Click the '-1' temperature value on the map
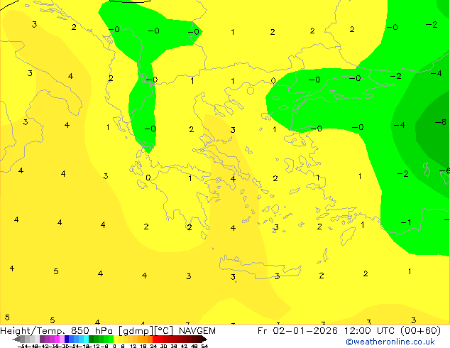The height and width of the screenshot is (348, 450). [406, 222]
